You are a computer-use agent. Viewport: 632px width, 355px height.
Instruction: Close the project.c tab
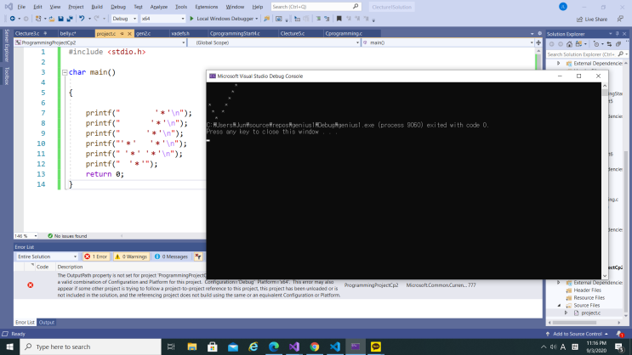pyautogui.click(x=129, y=34)
